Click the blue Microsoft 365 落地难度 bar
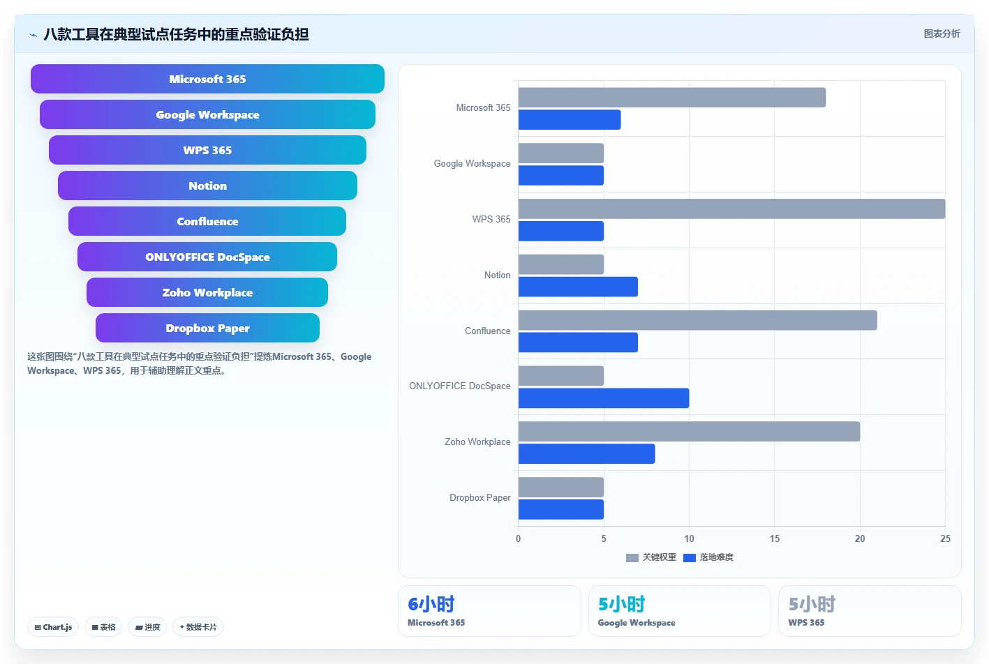The height and width of the screenshot is (664, 989). [x=570, y=120]
